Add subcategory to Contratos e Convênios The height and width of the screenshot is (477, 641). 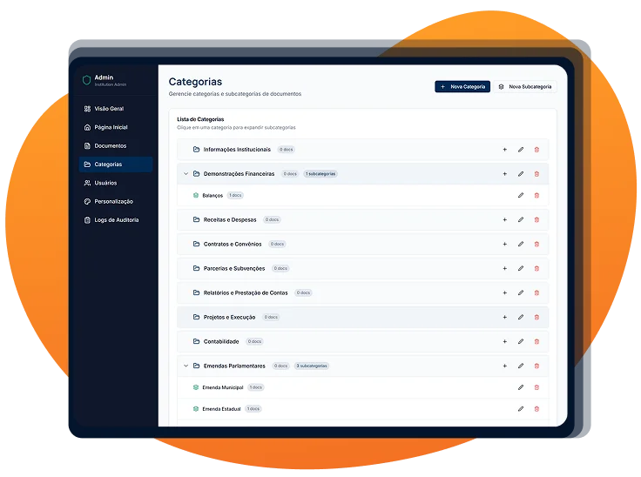pyautogui.click(x=504, y=244)
